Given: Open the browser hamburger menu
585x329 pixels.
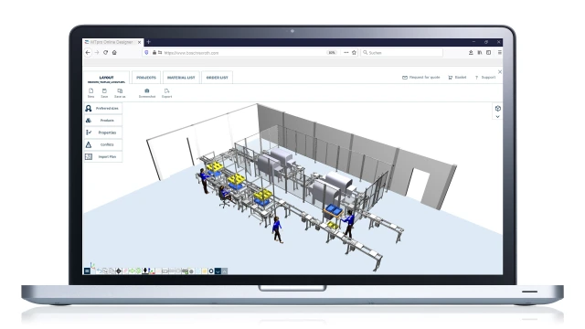Looking at the screenshot, I should click(500, 53).
